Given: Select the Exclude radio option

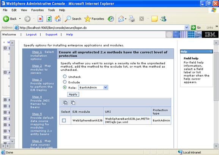Looking at the screenshot, I should point(65,82).
